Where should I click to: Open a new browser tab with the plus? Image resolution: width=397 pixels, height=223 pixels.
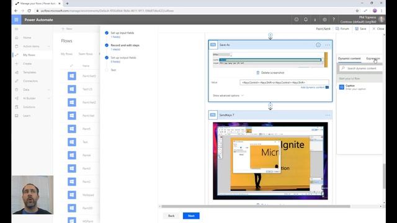(x=68, y=4)
